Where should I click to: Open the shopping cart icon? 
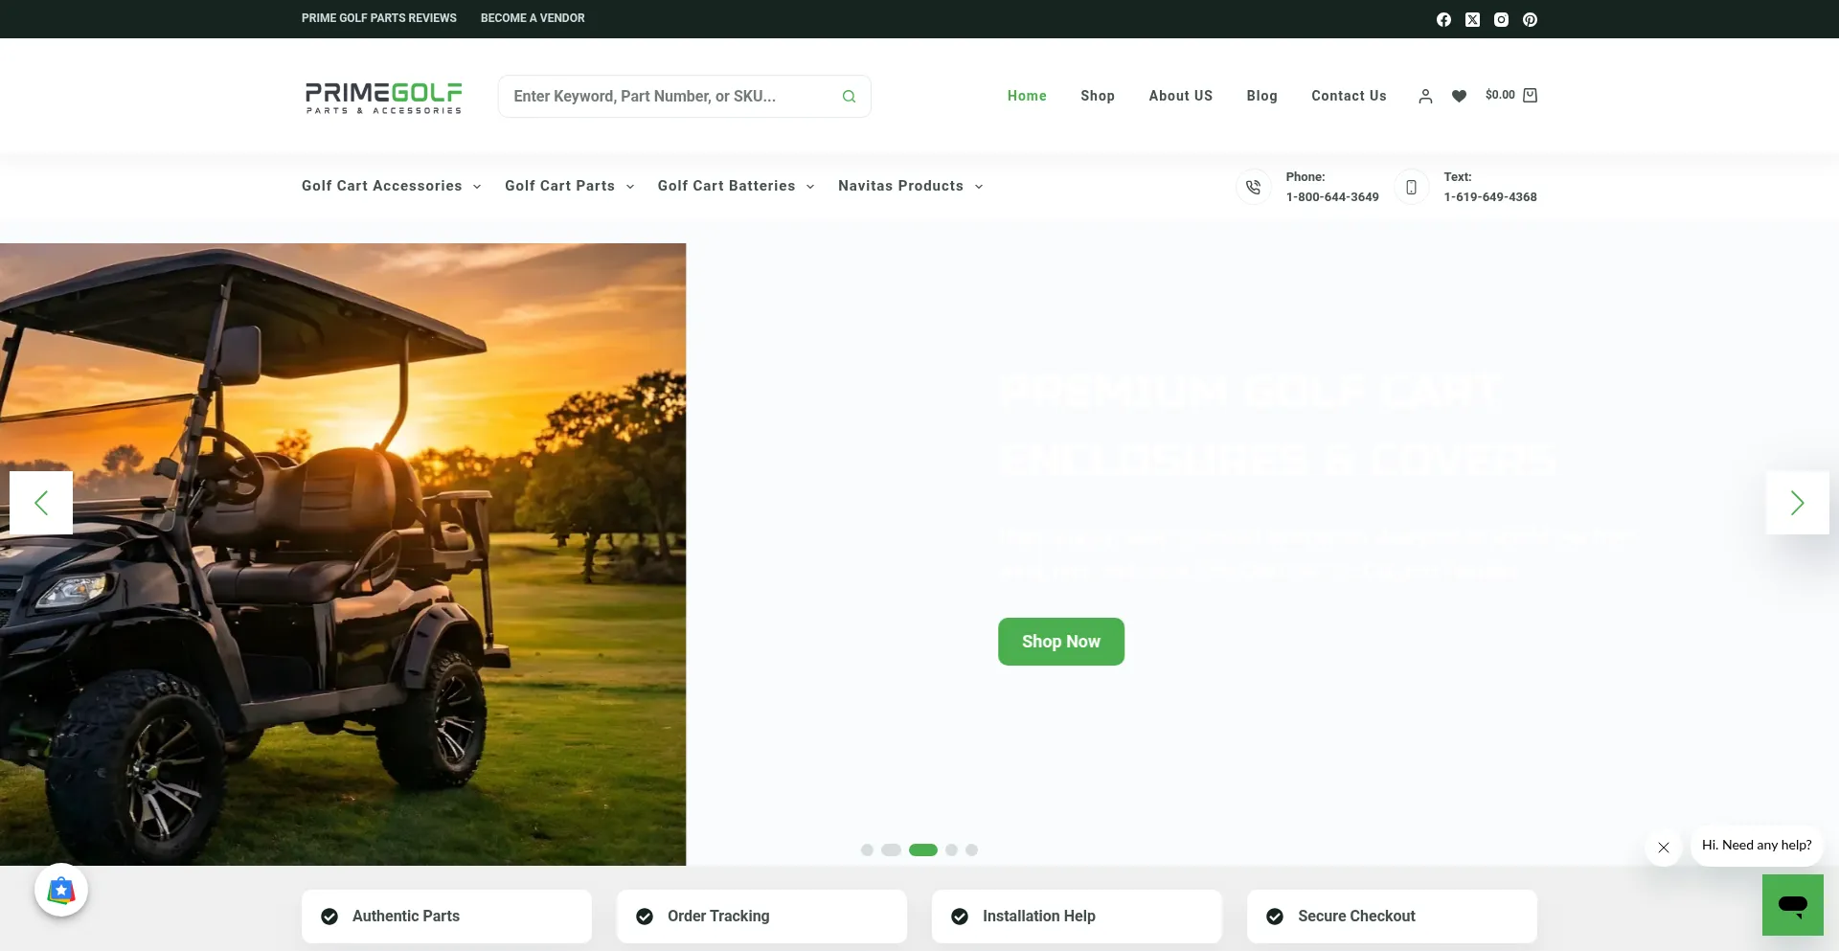1530,95
